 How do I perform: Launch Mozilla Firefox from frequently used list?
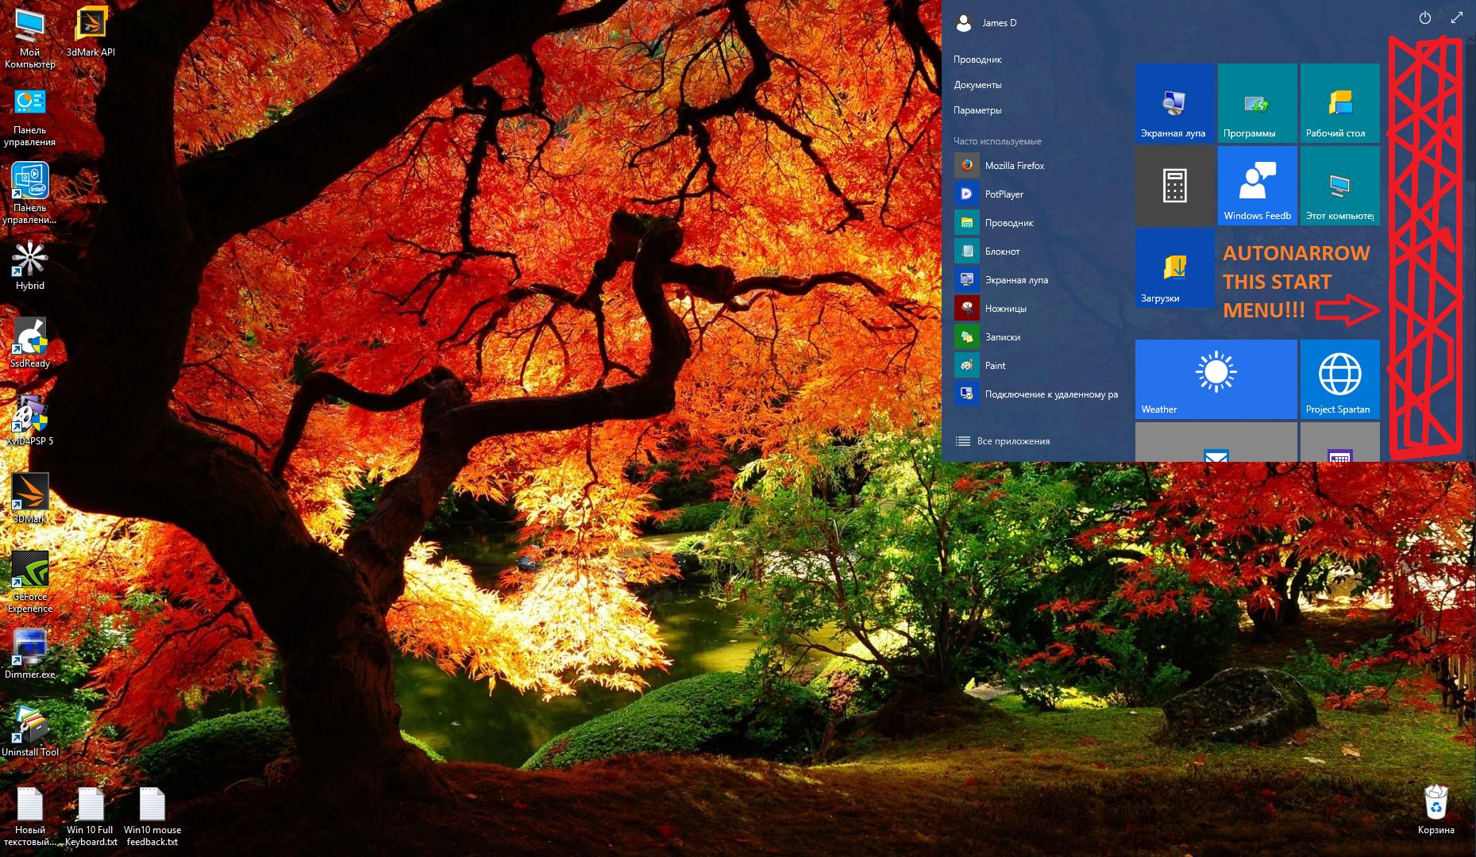click(1039, 166)
